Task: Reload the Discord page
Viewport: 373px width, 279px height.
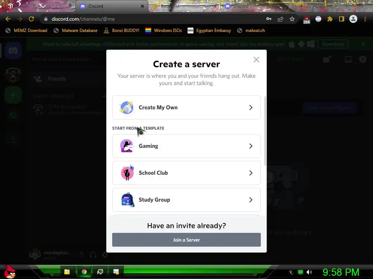Action: (31, 19)
